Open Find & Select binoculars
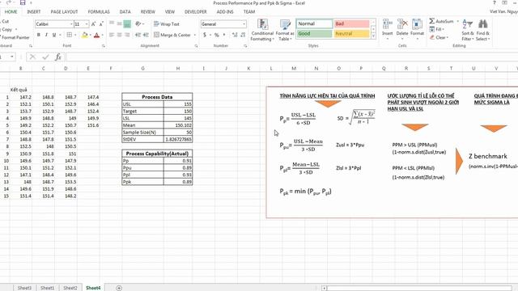The image size is (518, 291). coord(483,30)
